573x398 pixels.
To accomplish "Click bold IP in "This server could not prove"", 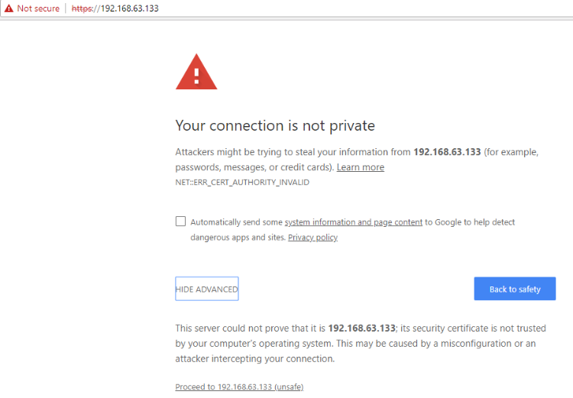I will pos(361,328).
